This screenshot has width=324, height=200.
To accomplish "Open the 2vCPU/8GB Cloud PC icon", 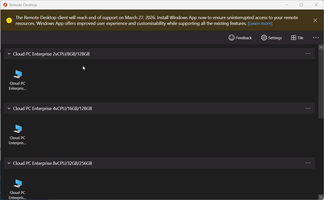I will 18,74.
